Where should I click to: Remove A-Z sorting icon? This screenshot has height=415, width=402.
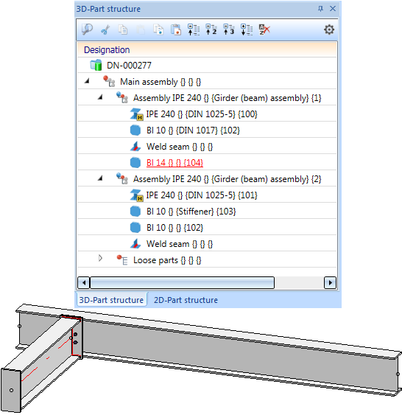click(264, 29)
